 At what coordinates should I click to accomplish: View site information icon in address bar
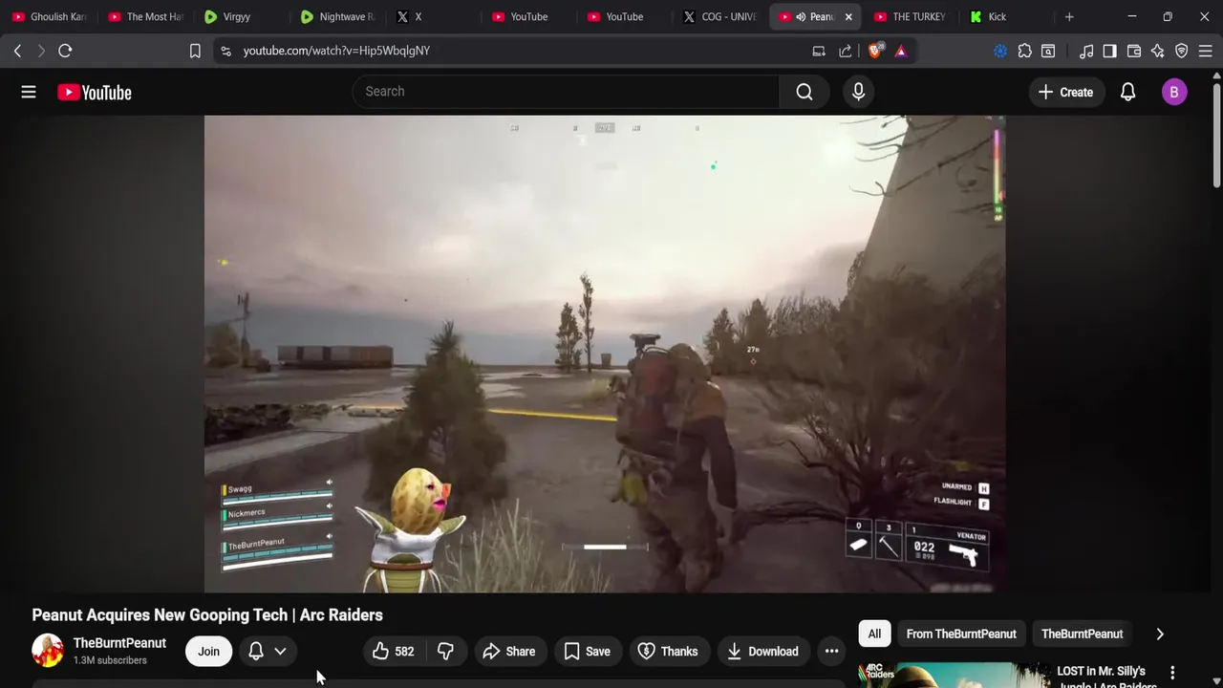point(225,51)
